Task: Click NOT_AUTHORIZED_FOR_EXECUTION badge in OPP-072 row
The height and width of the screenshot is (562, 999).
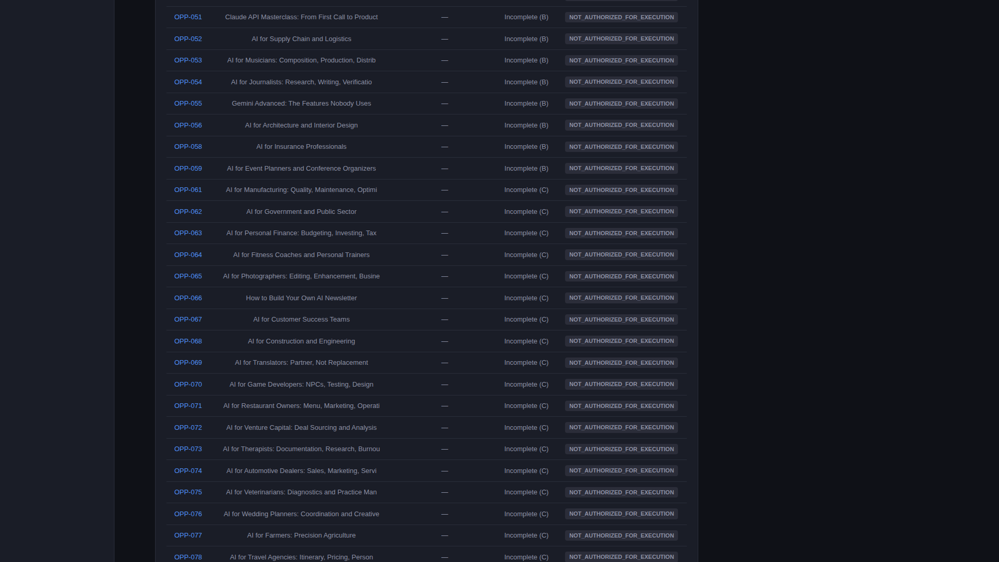Action: [x=621, y=428]
